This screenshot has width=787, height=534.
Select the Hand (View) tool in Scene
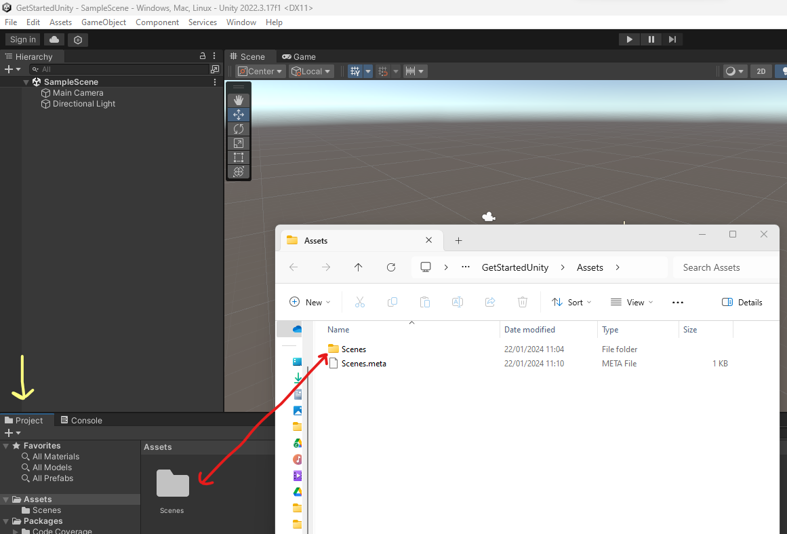pyautogui.click(x=239, y=100)
